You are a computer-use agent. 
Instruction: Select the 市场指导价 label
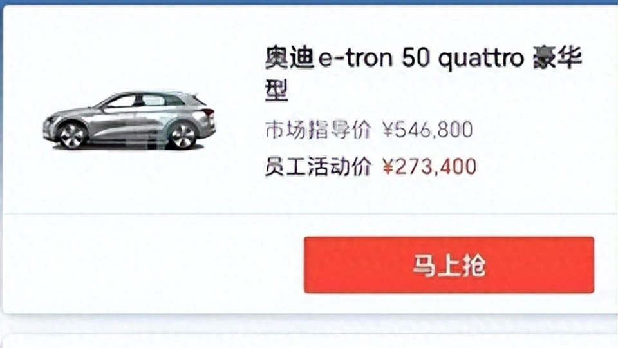tap(318, 130)
